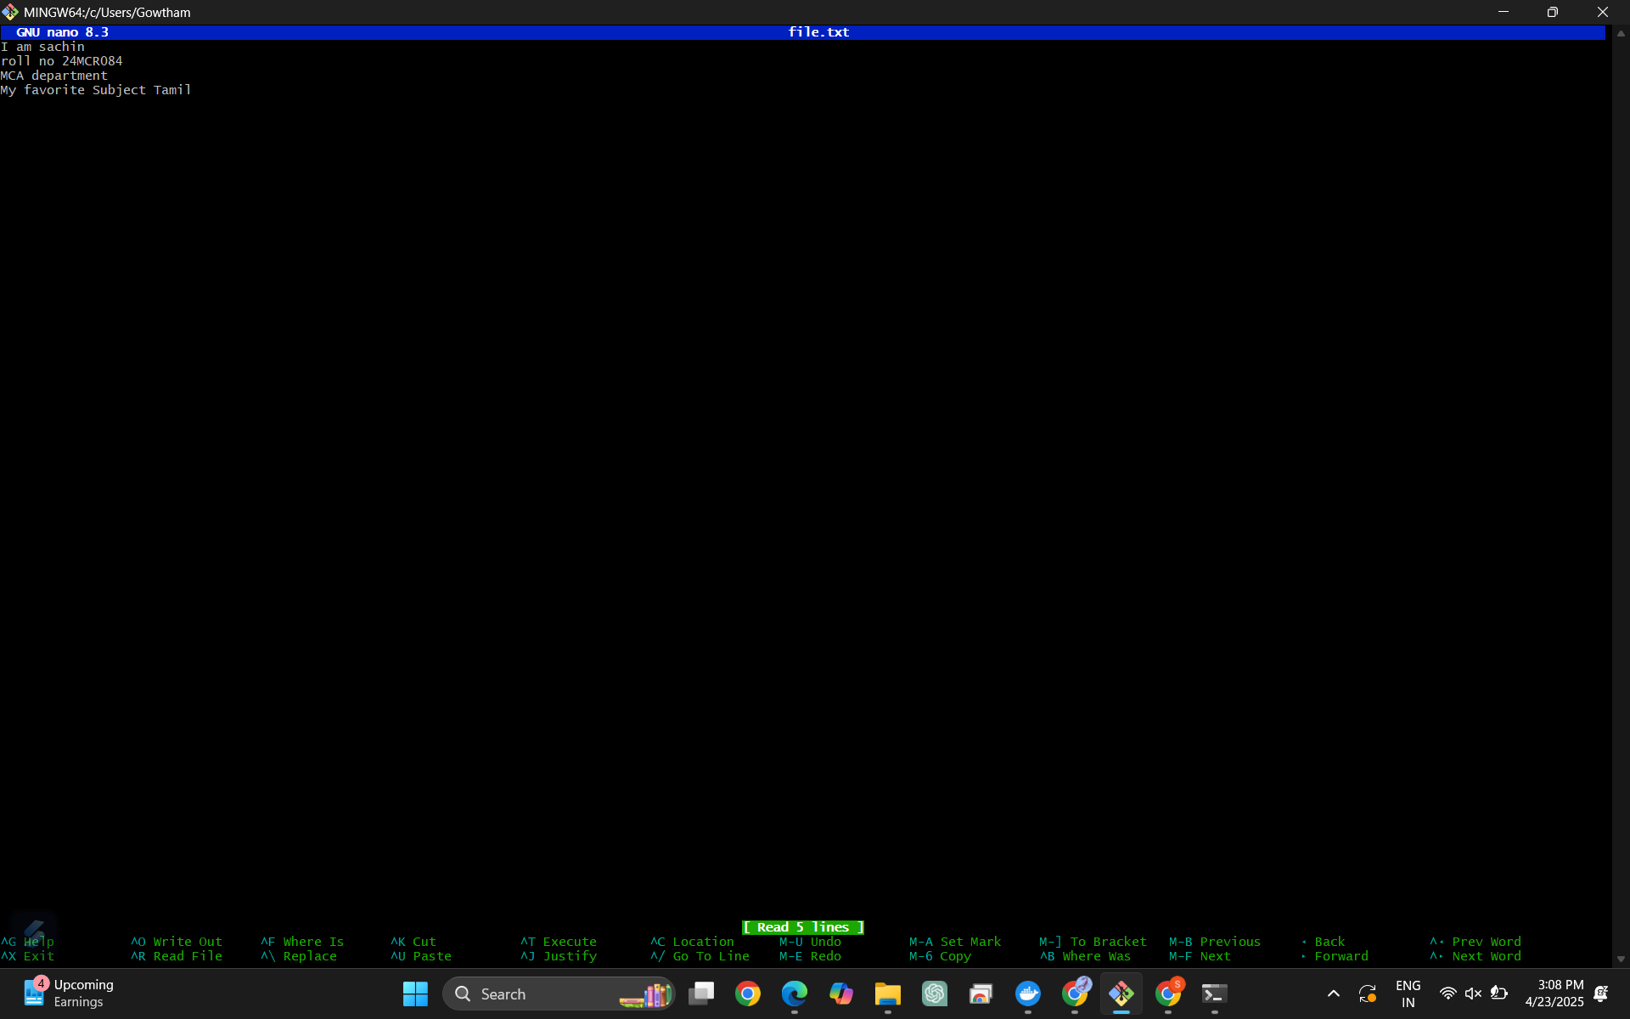Click Prev Word shortcut label
The height and width of the screenshot is (1019, 1630).
coord(1475,942)
